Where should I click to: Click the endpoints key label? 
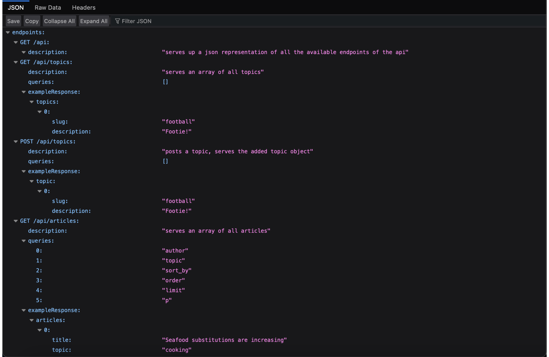tap(28, 32)
